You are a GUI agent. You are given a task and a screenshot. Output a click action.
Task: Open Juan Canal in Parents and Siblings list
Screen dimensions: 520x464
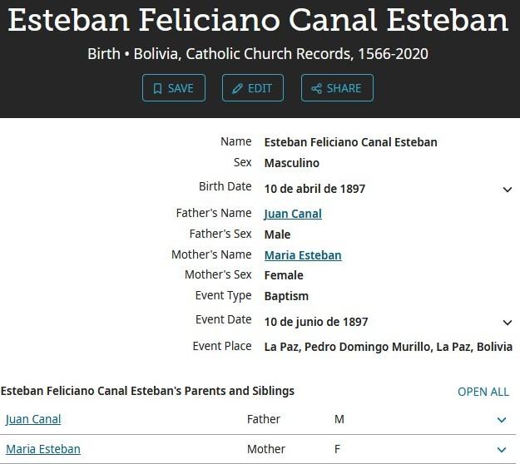click(33, 419)
